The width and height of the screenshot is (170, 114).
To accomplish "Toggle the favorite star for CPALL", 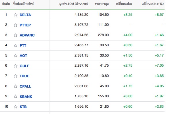I will pyautogui.click(x=16, y=86).
